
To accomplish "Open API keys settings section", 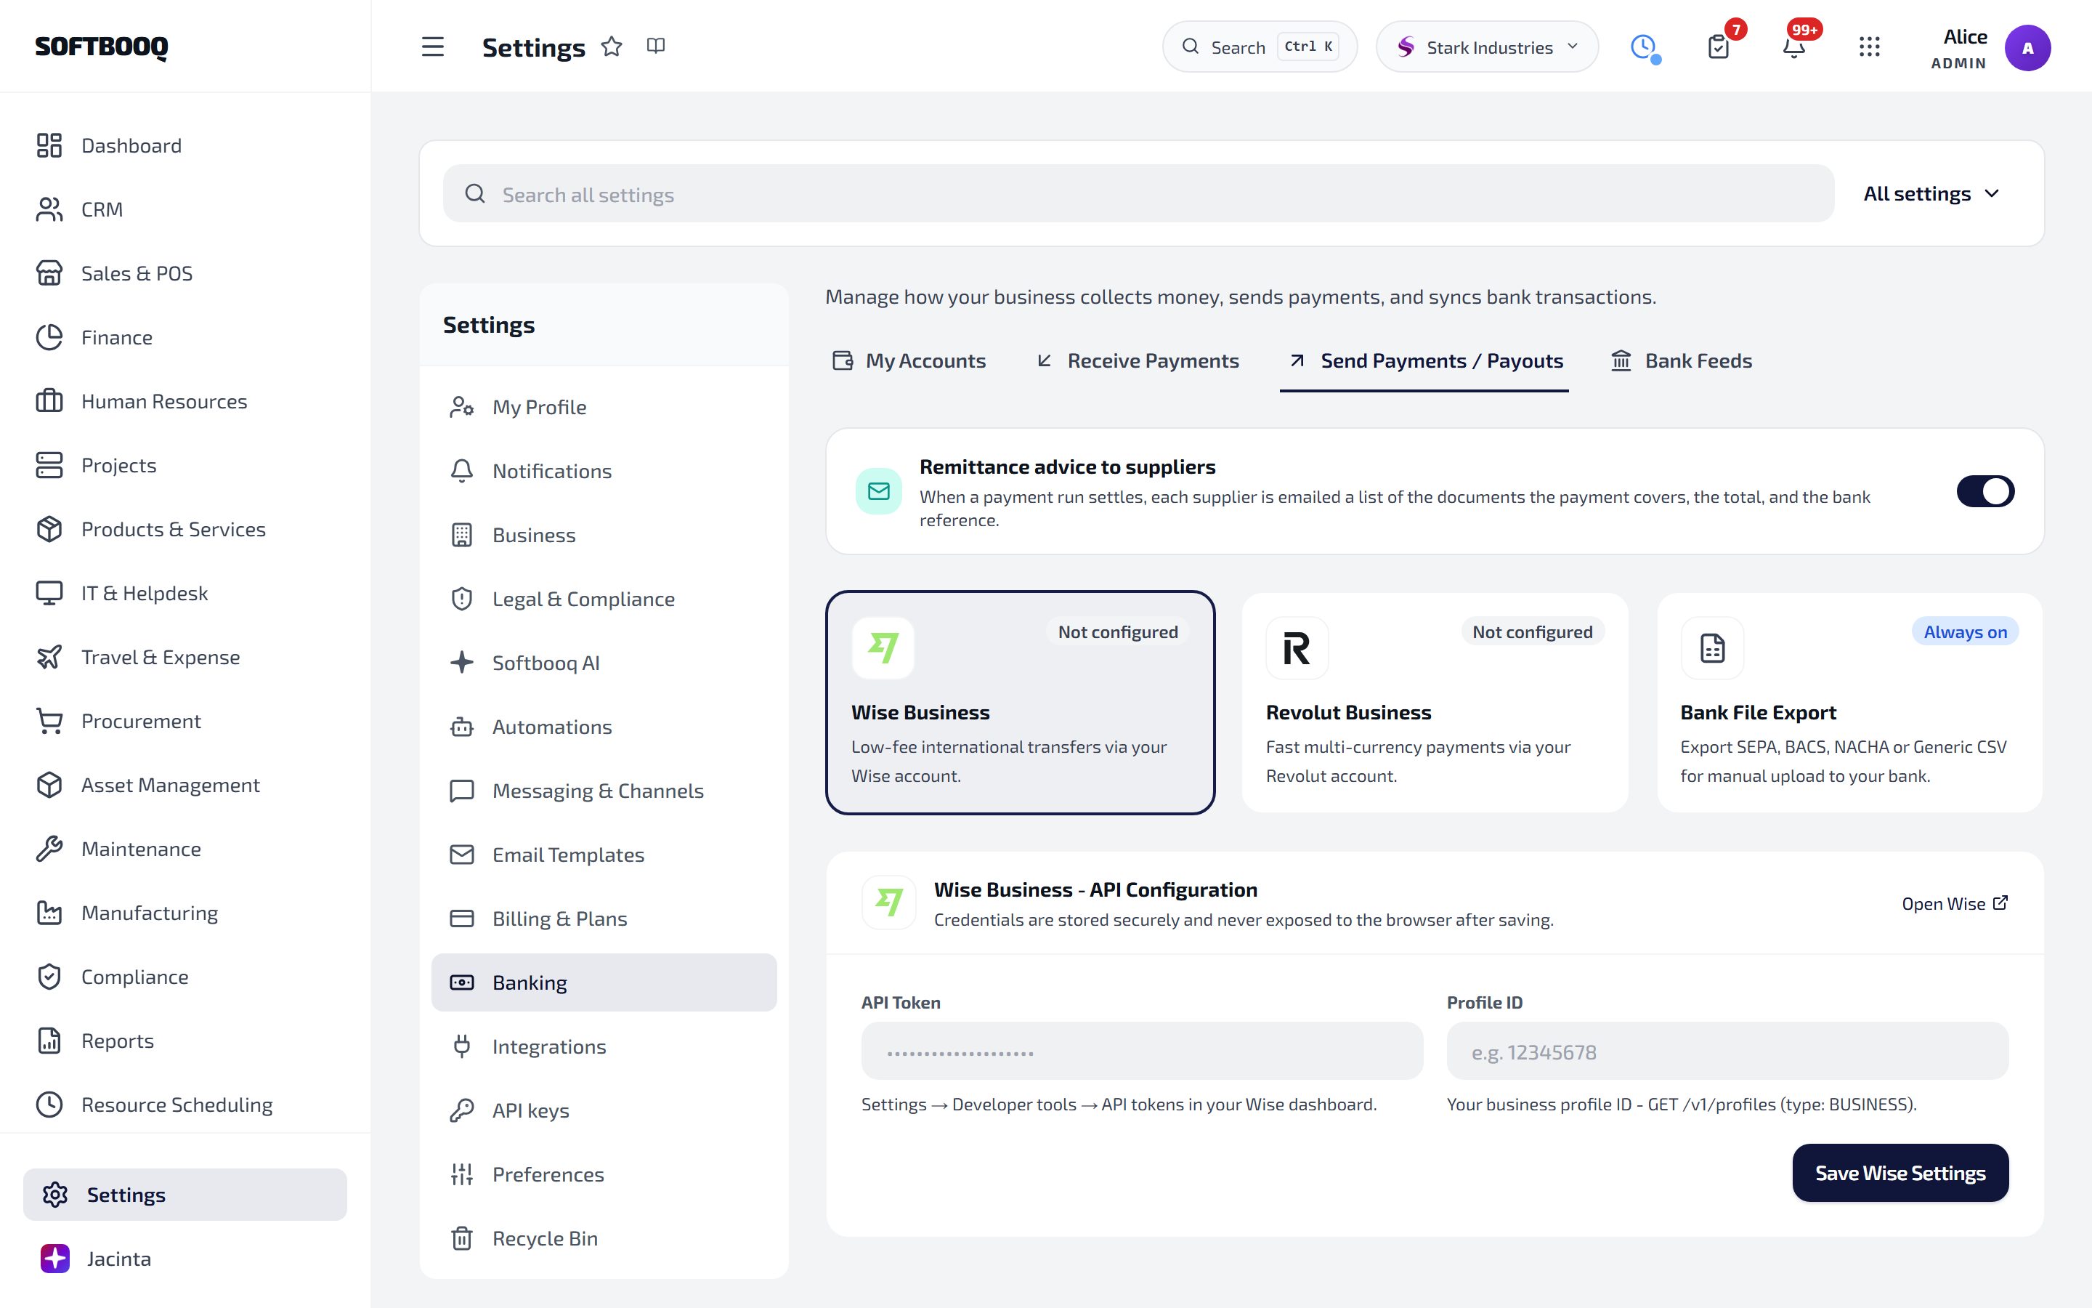I will point(604,1111).
